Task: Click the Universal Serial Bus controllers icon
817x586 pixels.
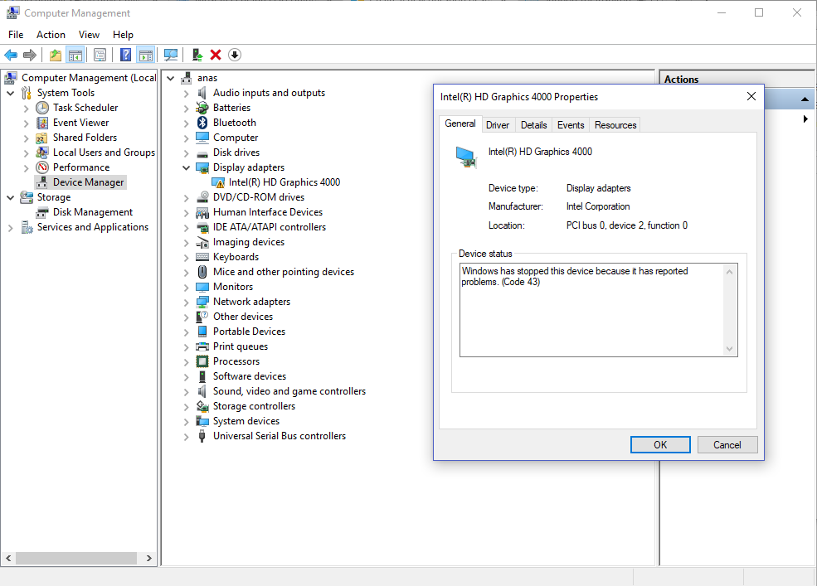Action: click(x=202, y=437)
